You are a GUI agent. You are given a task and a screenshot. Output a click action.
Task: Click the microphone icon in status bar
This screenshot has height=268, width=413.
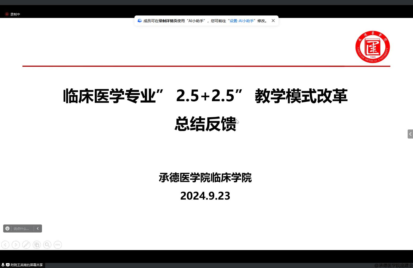pos(3,265)
